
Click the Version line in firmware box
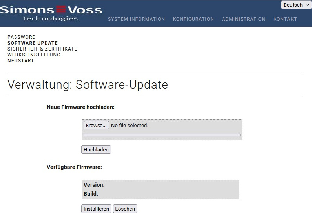[94, 185]
